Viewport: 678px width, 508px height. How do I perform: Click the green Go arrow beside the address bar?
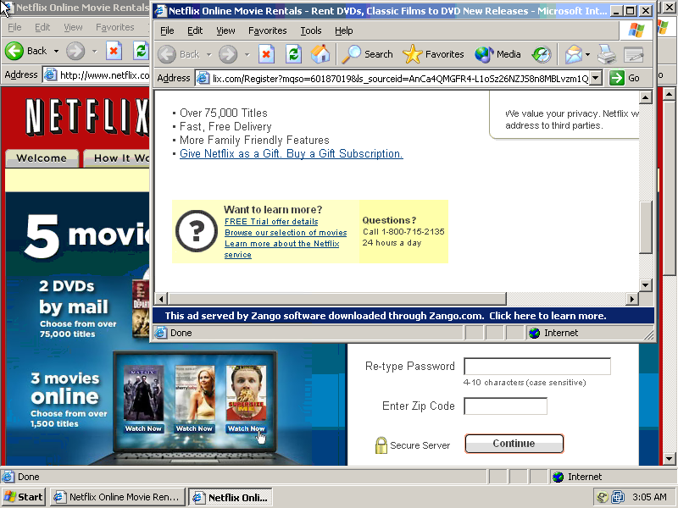click(x=617, y=78)
